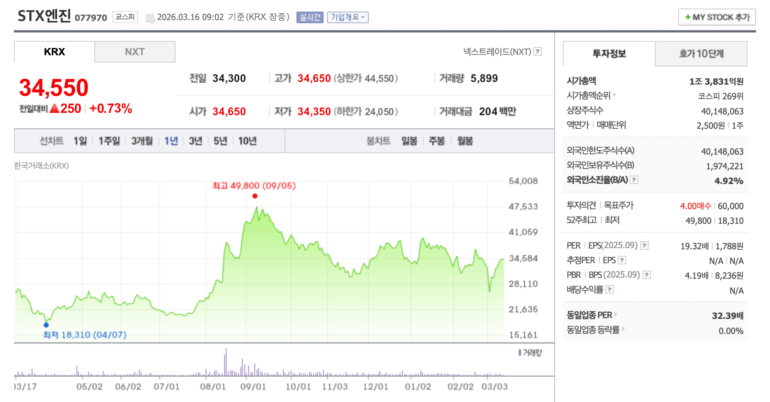Click the 봉차트 label
The height and width of the screenshot is (402, 770).
point(378,141)
